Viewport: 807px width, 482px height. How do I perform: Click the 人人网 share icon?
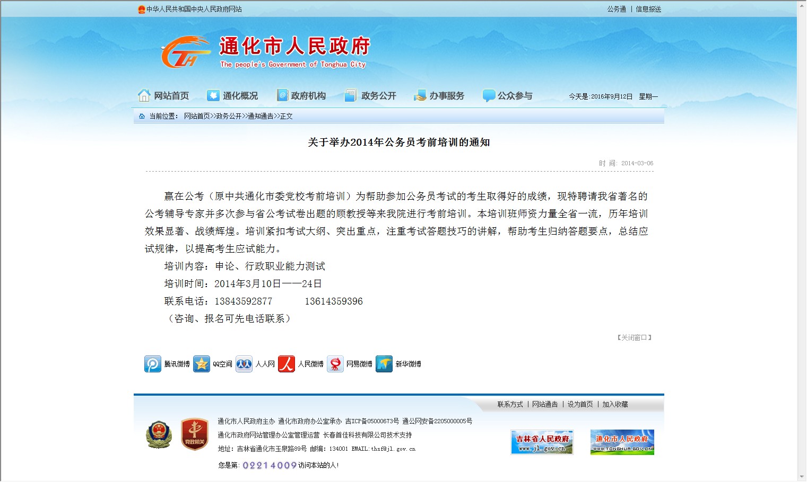coord(244,364)
